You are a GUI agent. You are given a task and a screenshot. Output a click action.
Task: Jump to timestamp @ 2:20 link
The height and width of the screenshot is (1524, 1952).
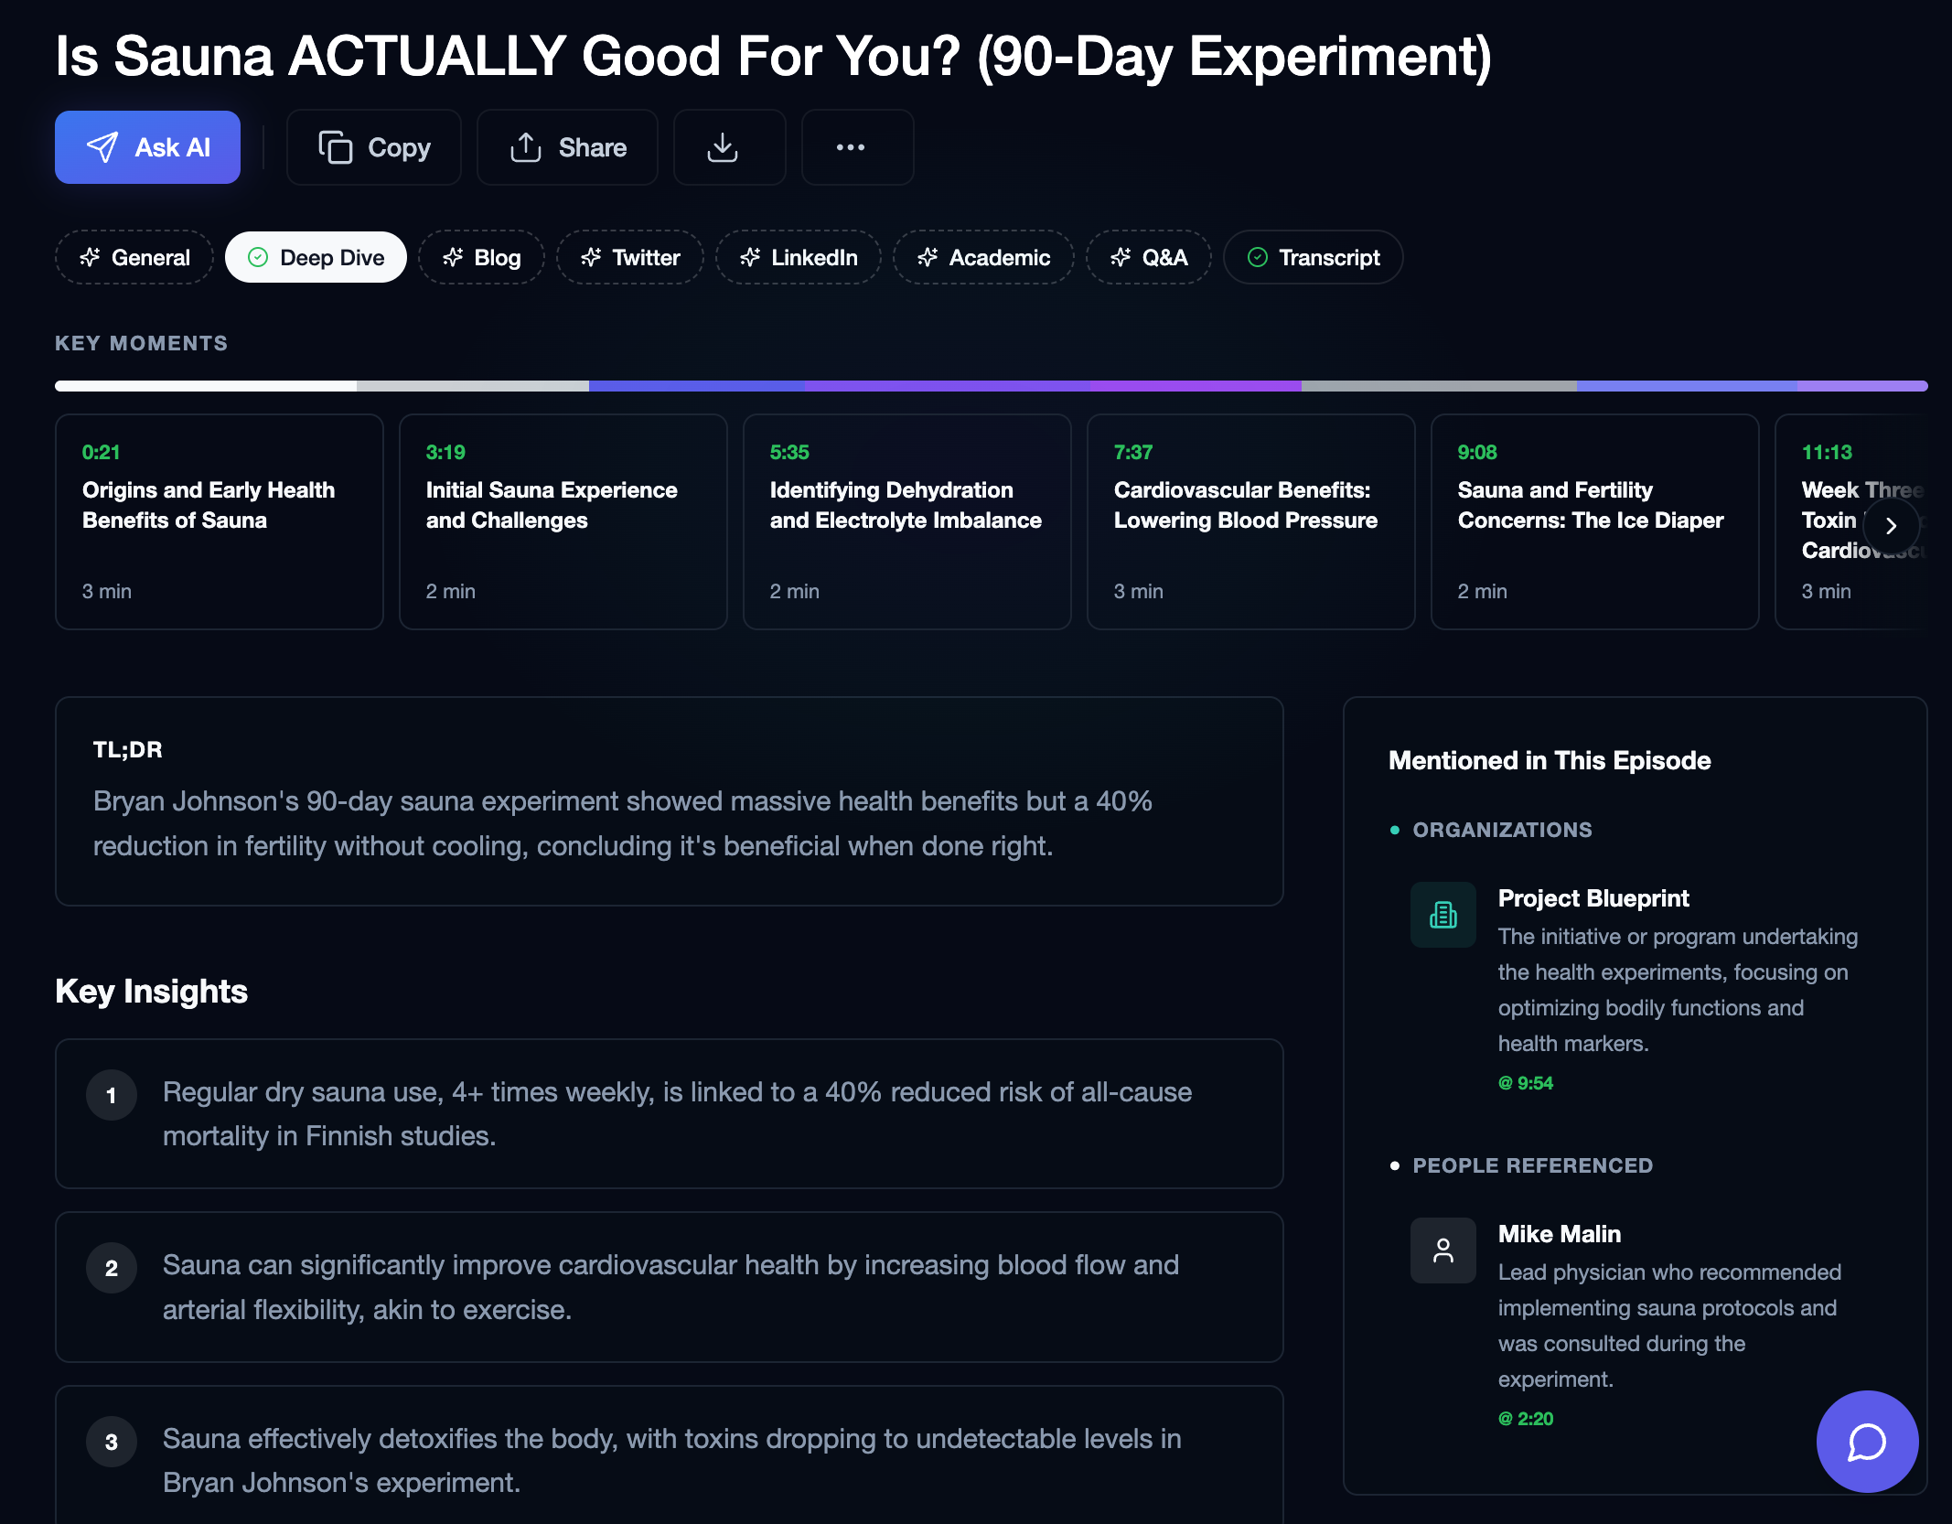click(x=1525, y=1419)
